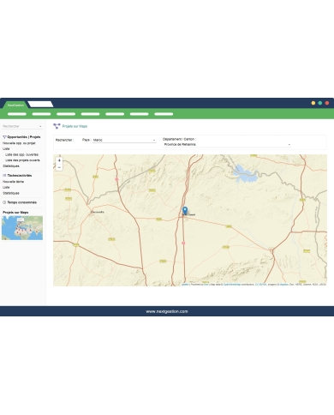The image size is (334, 415).
Task: Click the teal window control dot
Action: 320,103
